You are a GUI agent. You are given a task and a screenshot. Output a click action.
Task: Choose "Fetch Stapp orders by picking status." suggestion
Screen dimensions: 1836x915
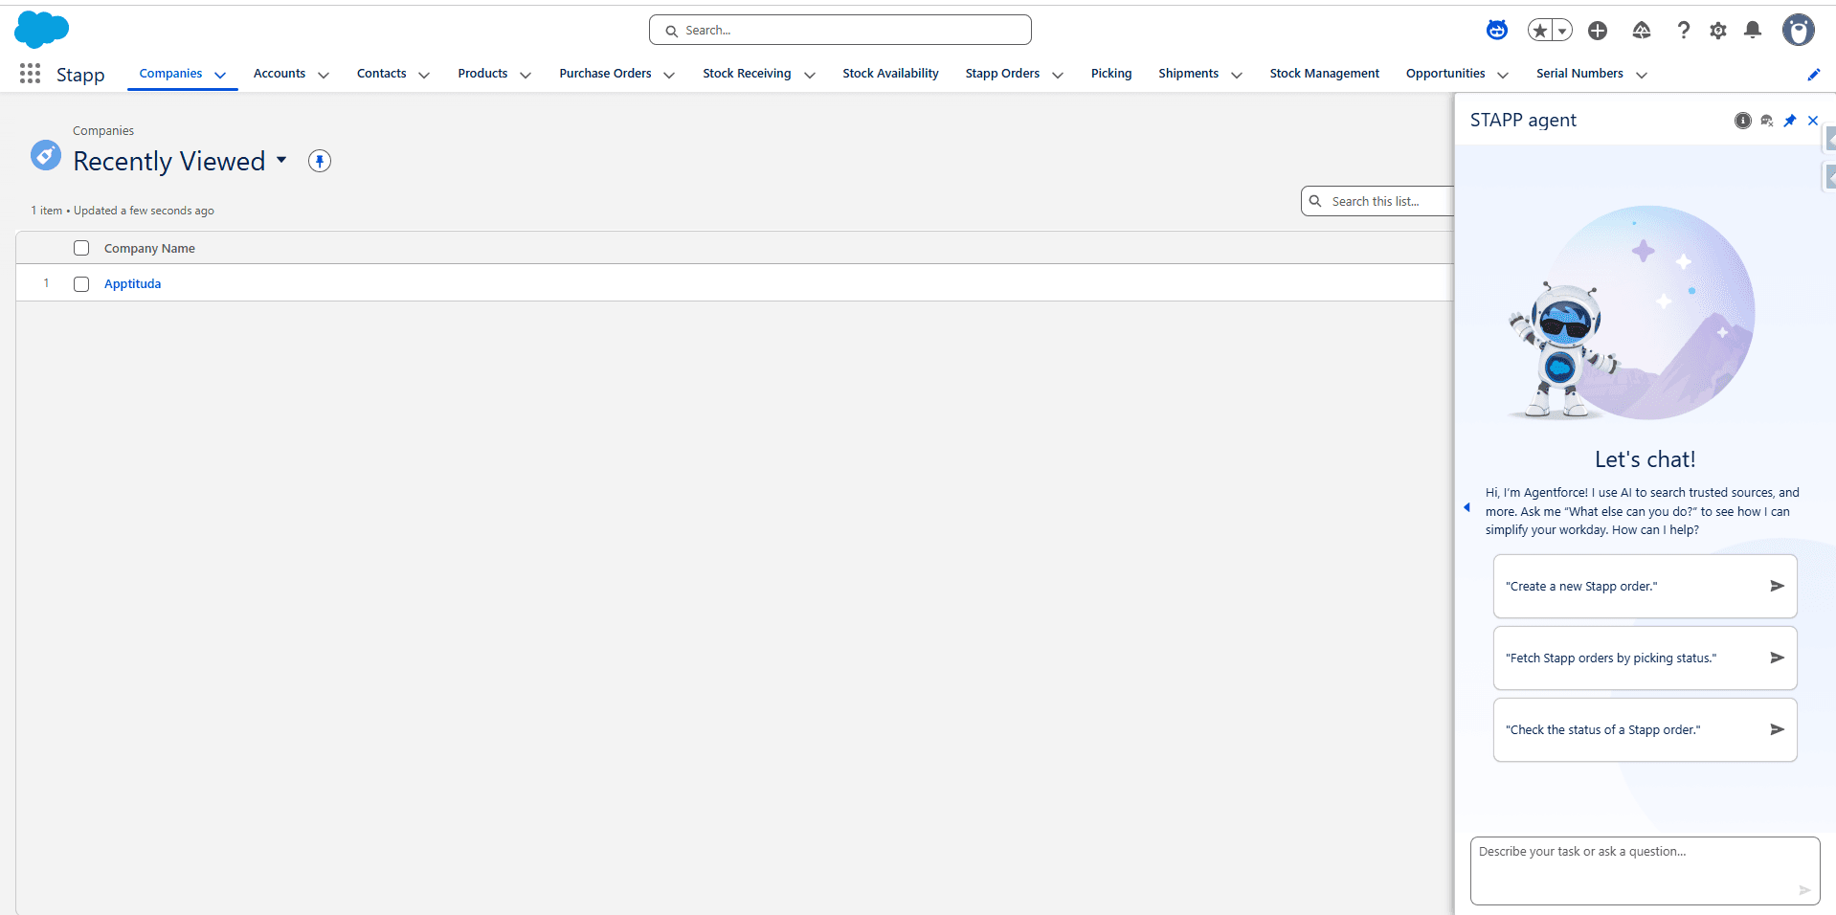pyautogui.click(x=1645, y=658)
